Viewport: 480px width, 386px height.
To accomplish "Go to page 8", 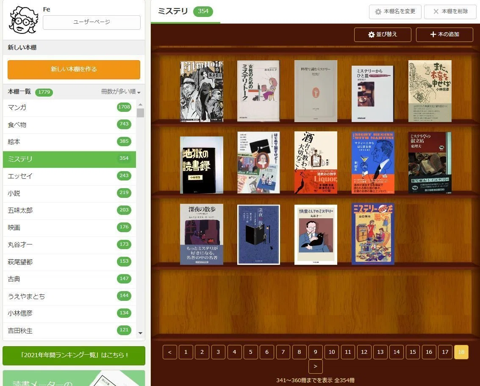I will [x=300, y=352].
